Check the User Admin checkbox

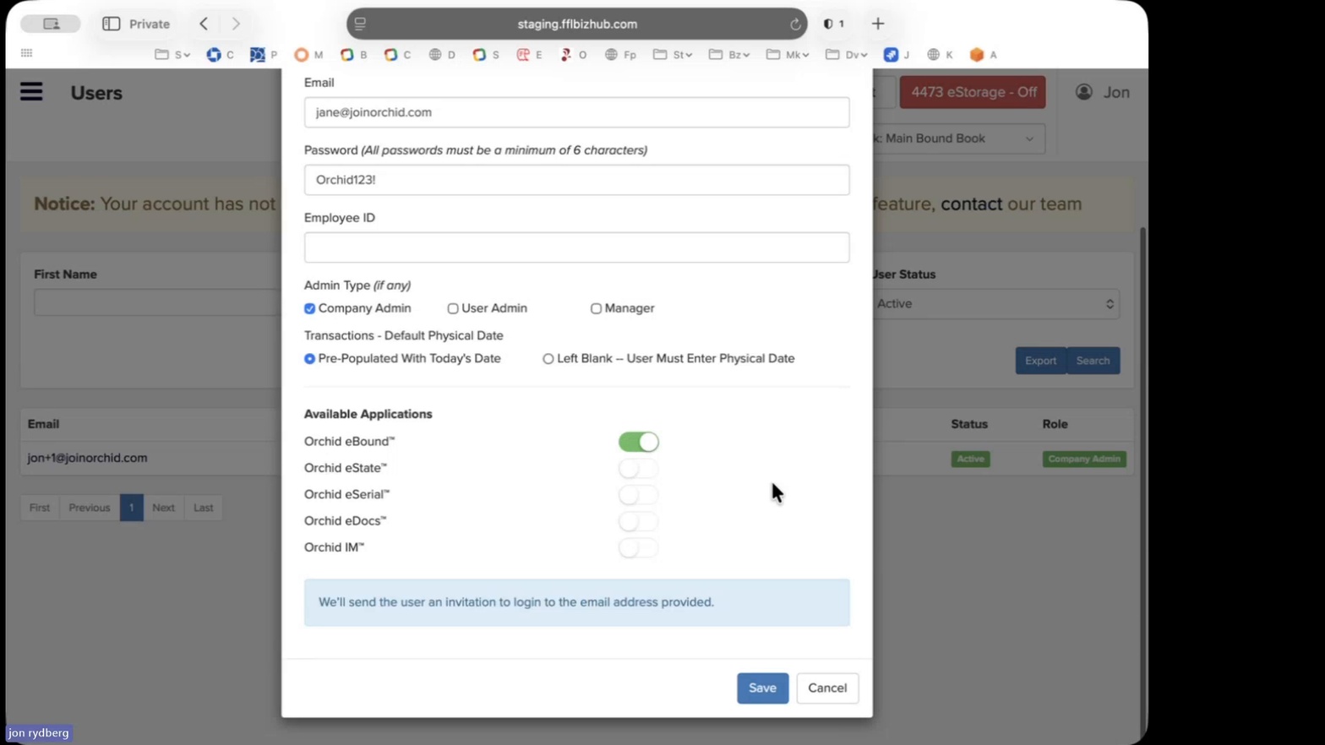[453, 308]
